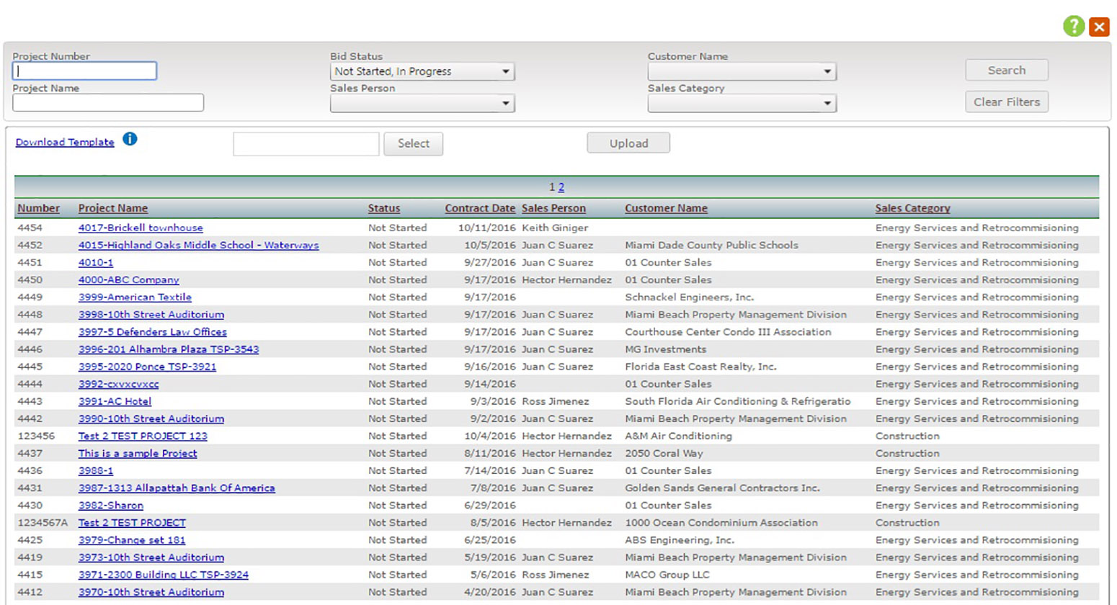Open the 4017-Brickell townhouse project link
The height and width of the screenshot is (605, 1117).
(141, 228)
